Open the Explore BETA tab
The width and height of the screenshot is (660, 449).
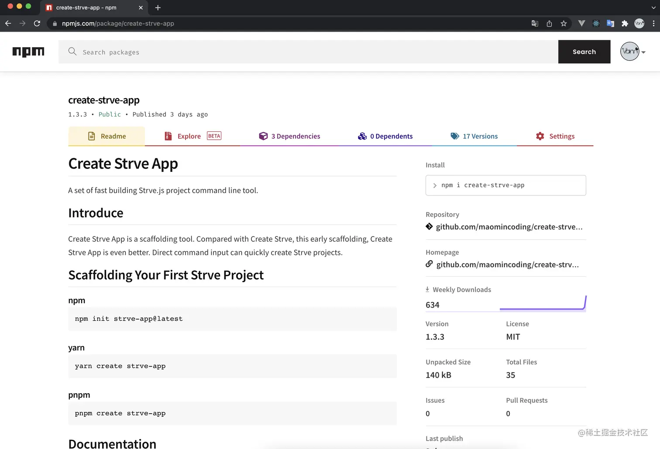pos(192,136)
